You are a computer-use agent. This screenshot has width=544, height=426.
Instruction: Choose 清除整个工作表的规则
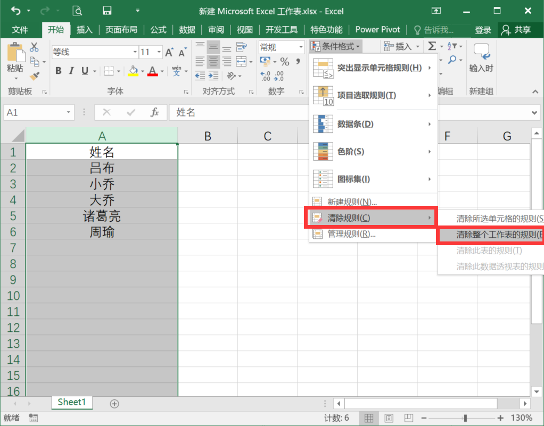pyautogui.click(x=491, y=235)
